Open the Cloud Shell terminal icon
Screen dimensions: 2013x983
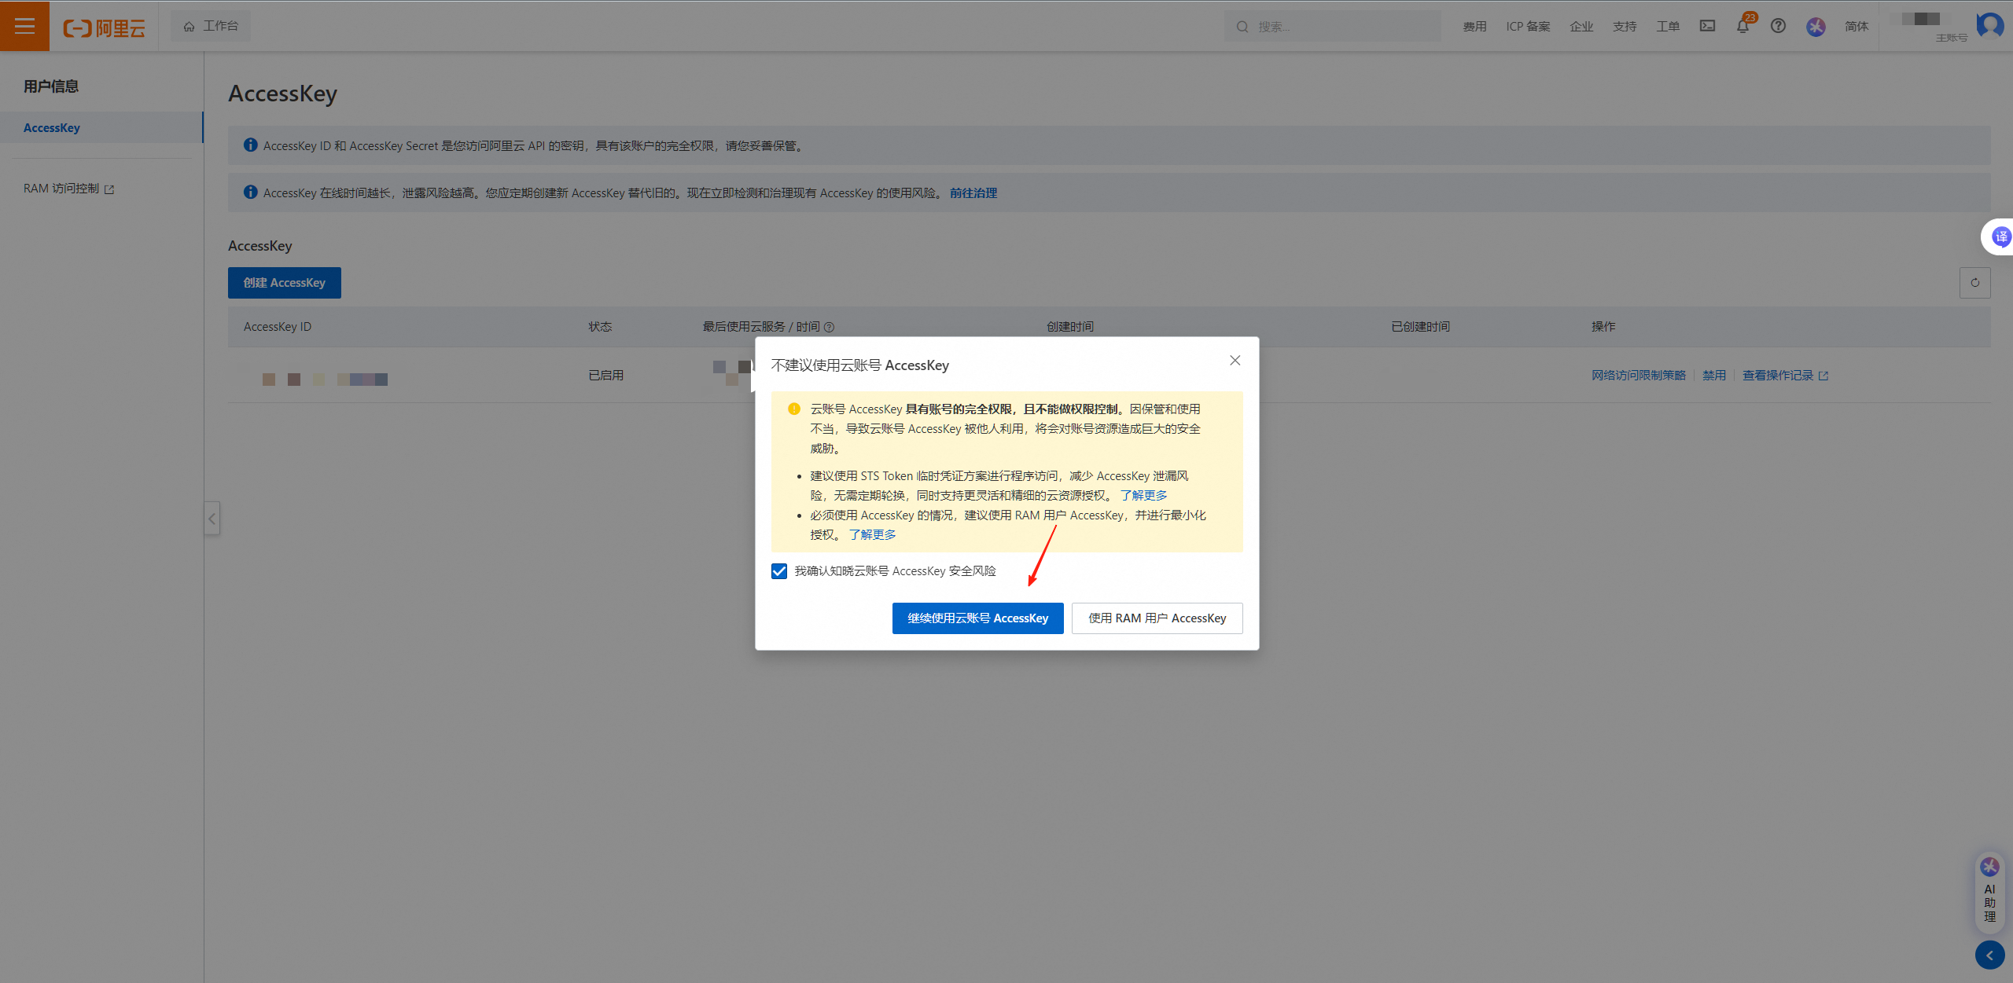[x=1707, y=26]
